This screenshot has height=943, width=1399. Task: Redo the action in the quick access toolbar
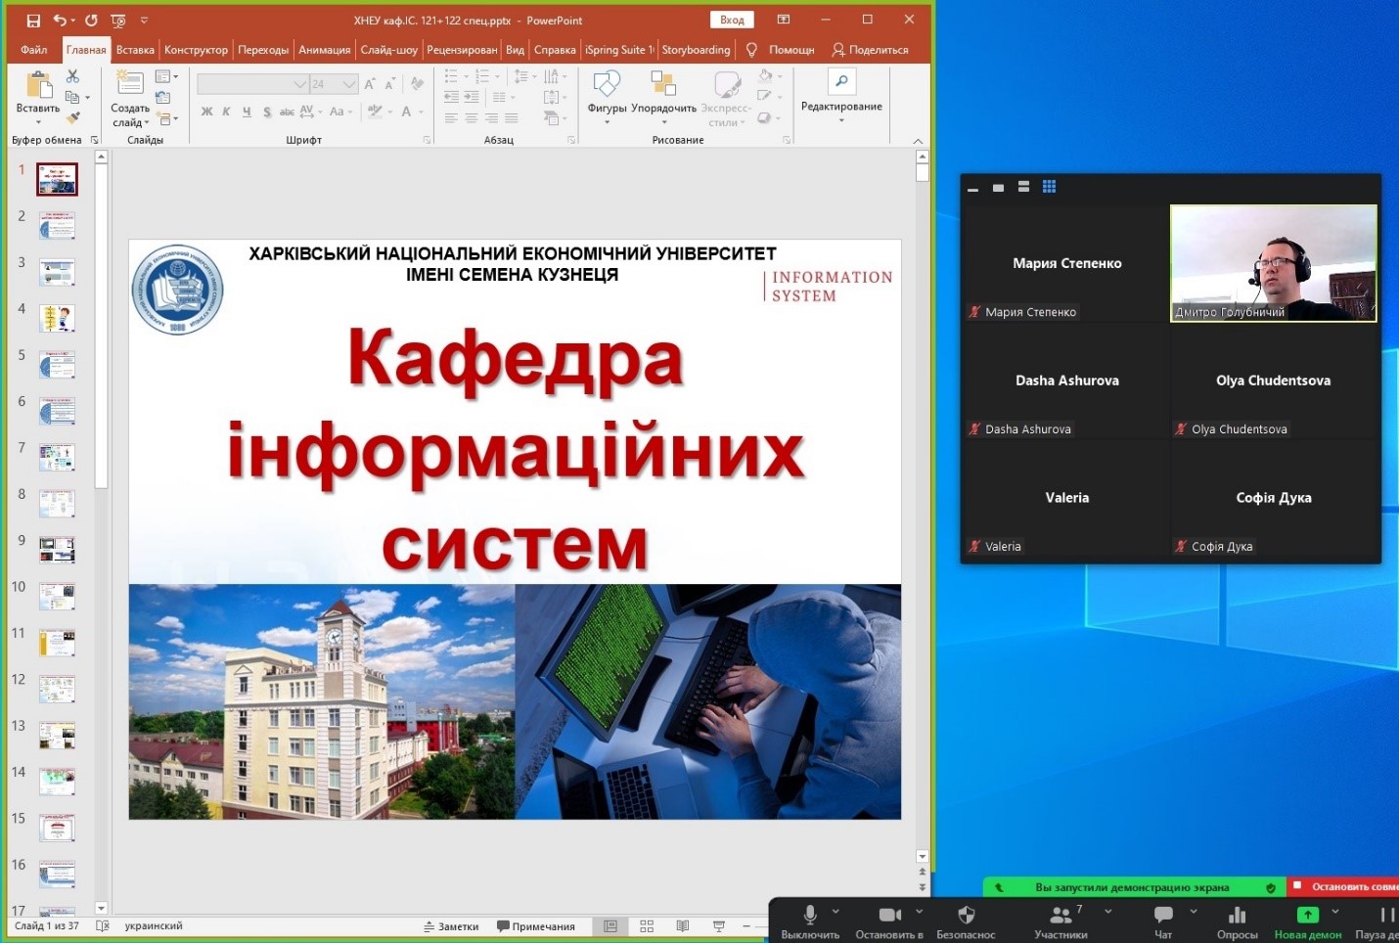pyautogui.click(x=91, y=21)
